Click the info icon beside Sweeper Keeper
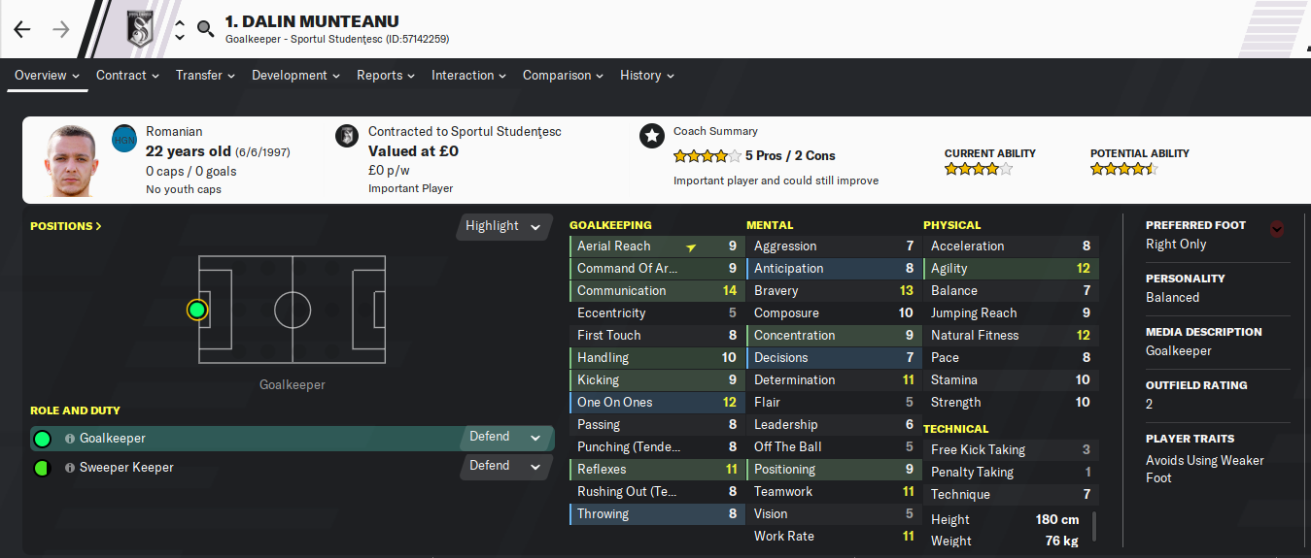Image resolution: width=1311 pixels, height=558 pixels. (x=70, y=468)
